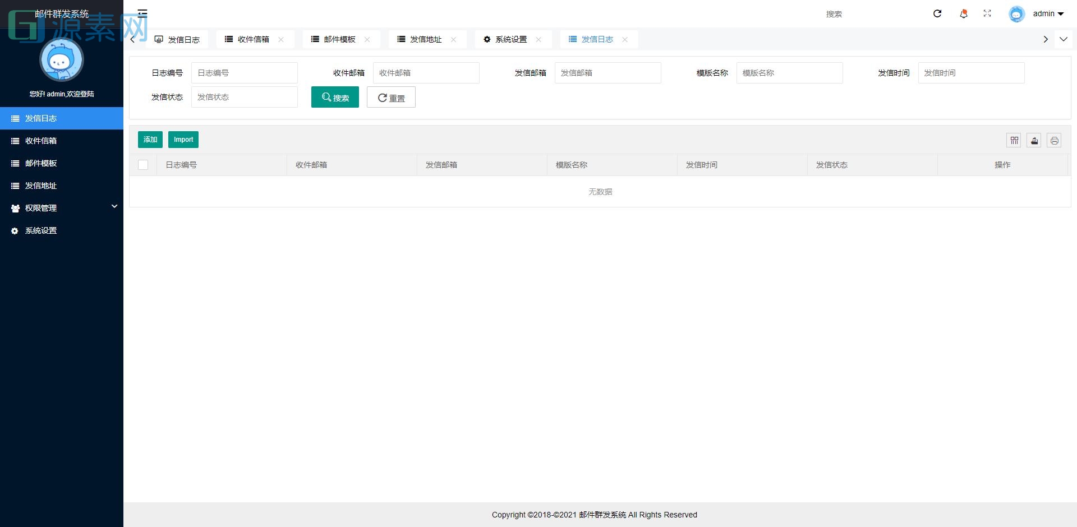The width and height of the screenshot is (1077, 527).
Task: Click the print icon above the table
Action: [1054, 140]
